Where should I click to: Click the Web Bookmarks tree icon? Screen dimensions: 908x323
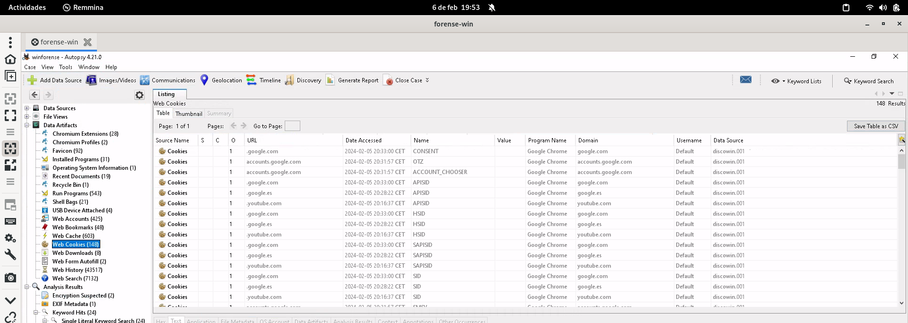click(45, 227)
